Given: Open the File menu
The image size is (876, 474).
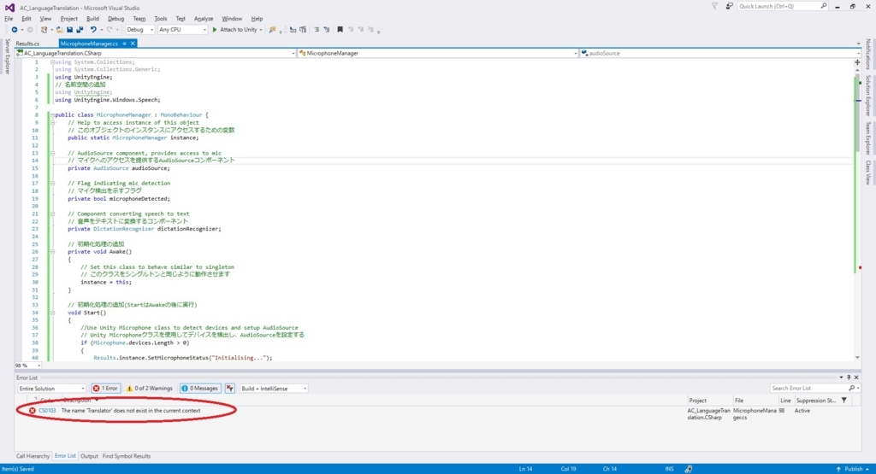Looking at the screenshot, I should (x=9, y=19).
